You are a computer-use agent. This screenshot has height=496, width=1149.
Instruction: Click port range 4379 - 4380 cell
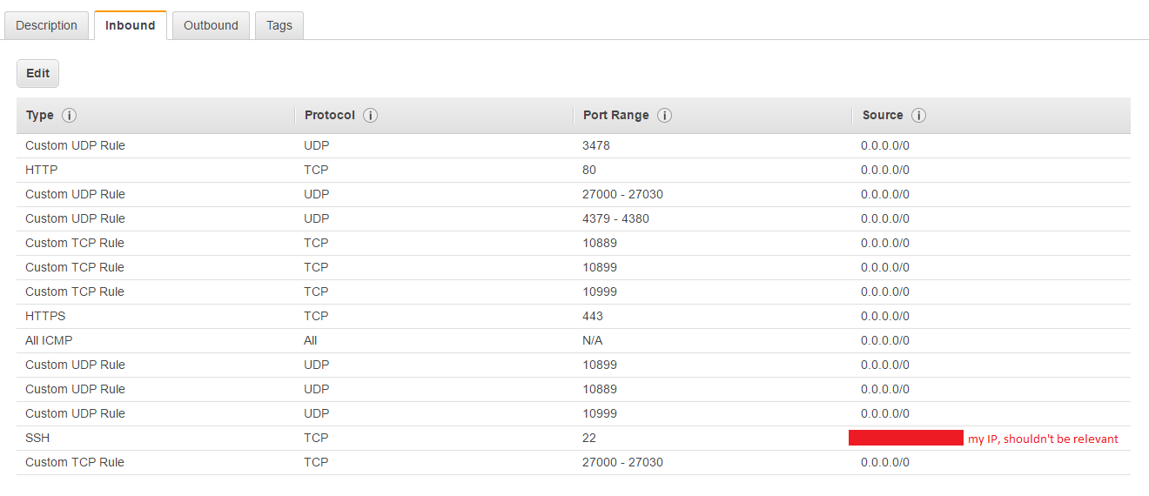point(615,218)
